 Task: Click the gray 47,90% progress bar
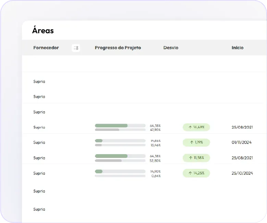point(107,130)
